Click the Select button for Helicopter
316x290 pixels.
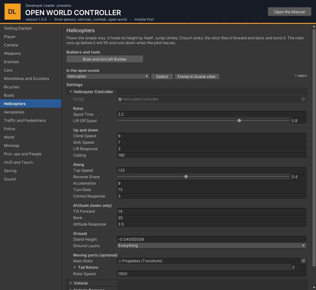[162, 77]
